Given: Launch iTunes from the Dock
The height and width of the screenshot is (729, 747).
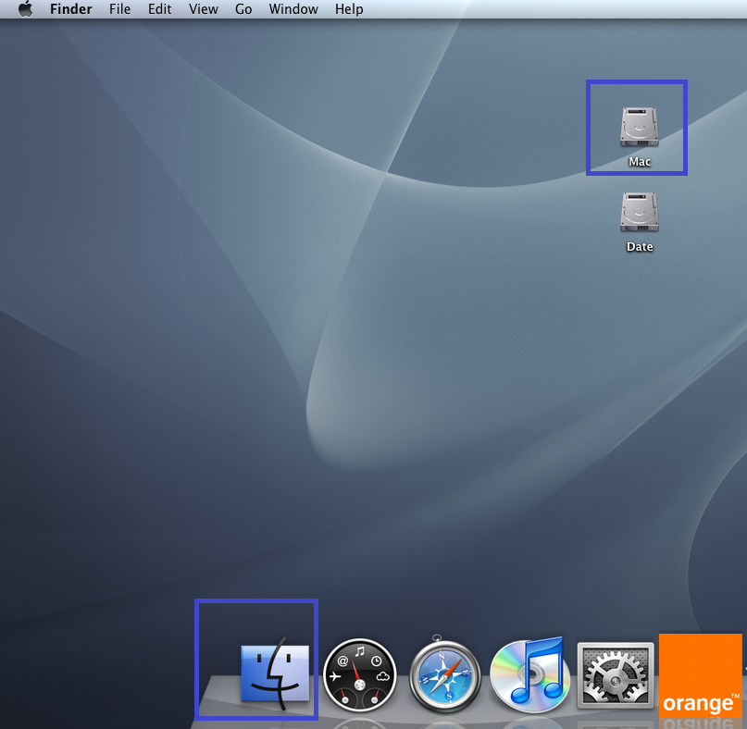Looking at the screenshot, I should [529, 673].
